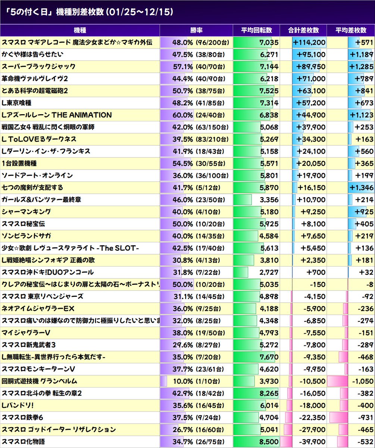Select the シャーマンキング machine name
The height and width of the screenshot is (448, 375).
click(x=26, y=212)
